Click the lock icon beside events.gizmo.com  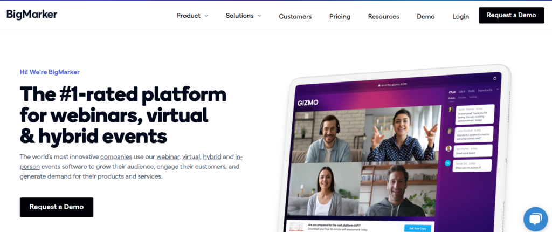click(379, 85)
